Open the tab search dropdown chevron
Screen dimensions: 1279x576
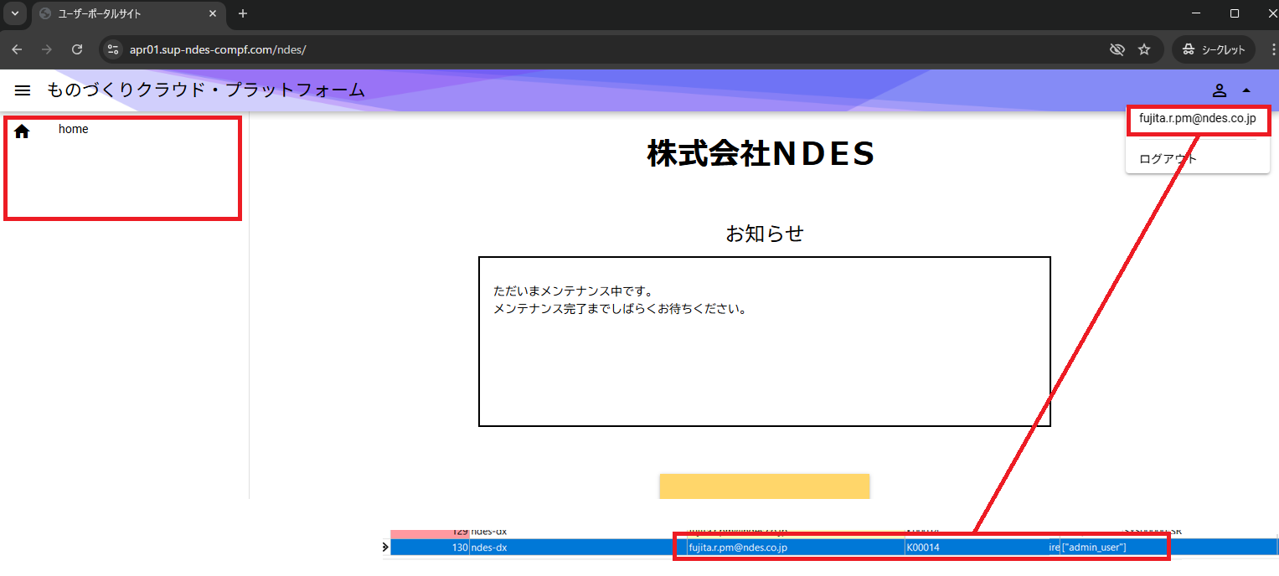point(14,13)
